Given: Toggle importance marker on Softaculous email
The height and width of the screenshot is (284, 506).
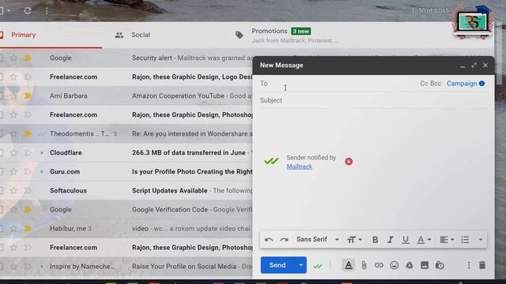Looking at the screenshot, I should 28,191.
